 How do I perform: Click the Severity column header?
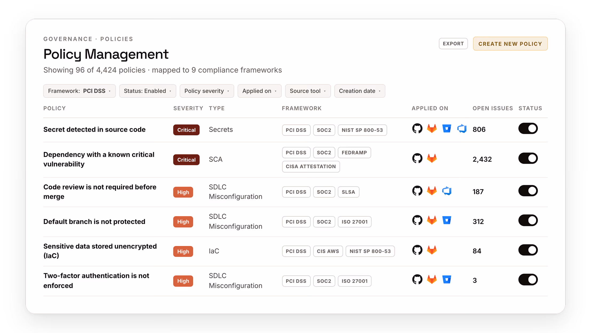point(188,108)
